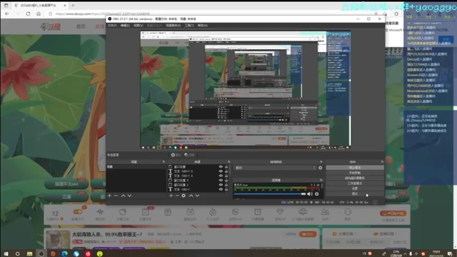Hide the 窗口采集 2 source
The image size is (457, 257).
point(221,184)
